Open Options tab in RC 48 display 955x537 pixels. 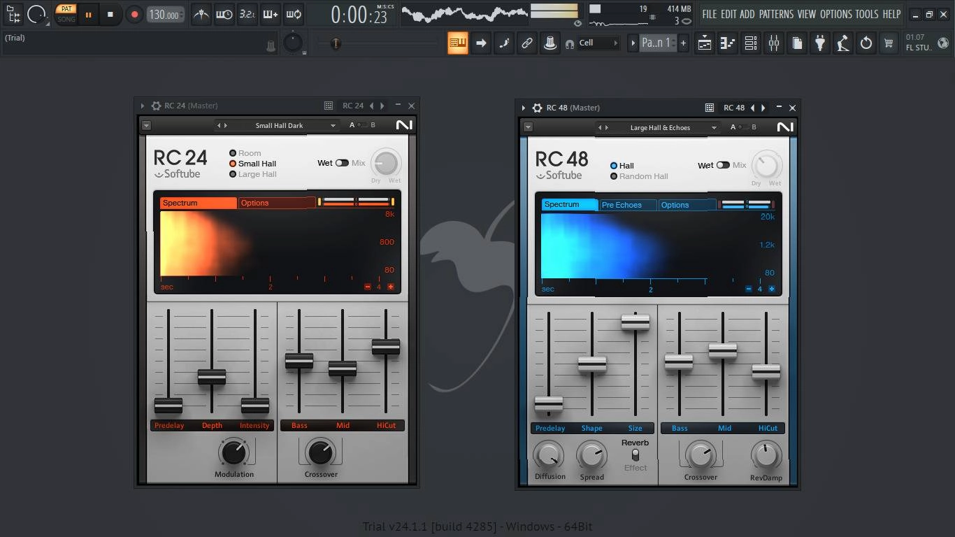pos(687,205)
